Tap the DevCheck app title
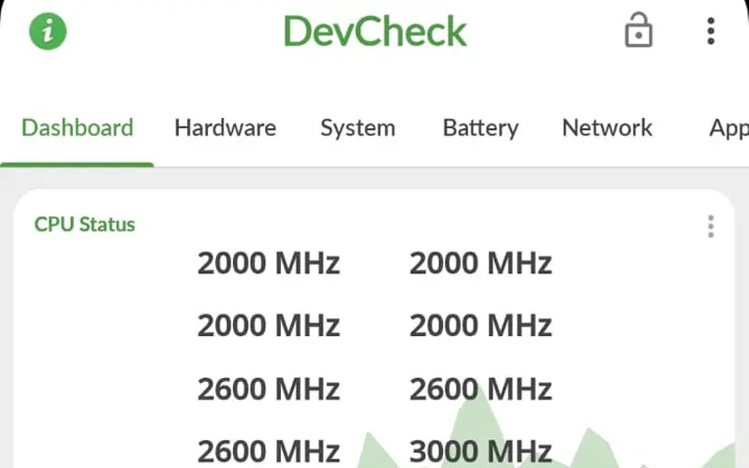 pos(375,31)
